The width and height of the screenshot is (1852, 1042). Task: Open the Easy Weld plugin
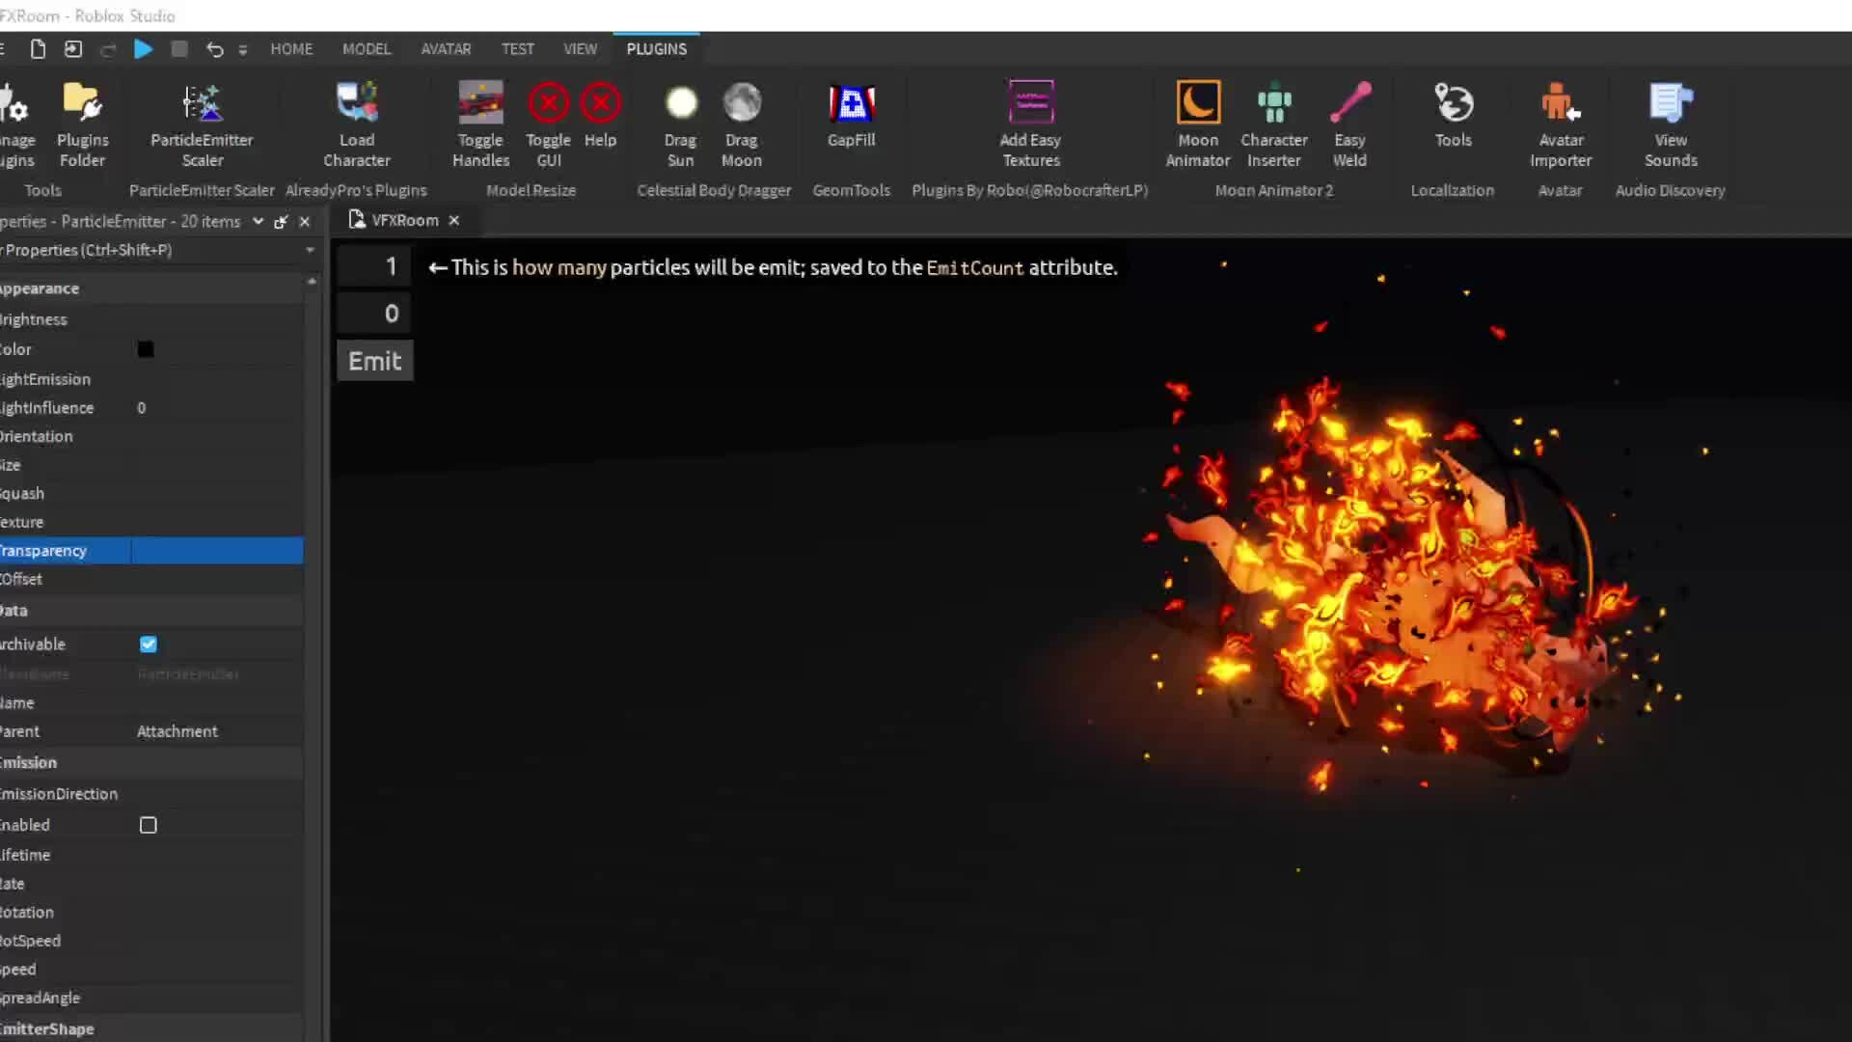(1349, 123)
